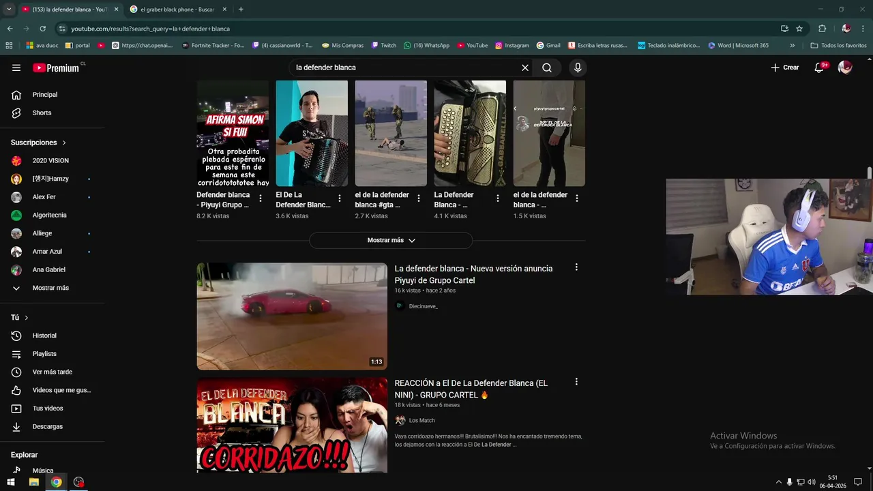Click the page vertical scrollbar
Image resolution: width=873 pixels, height=491 pixels.
point(869,173)
